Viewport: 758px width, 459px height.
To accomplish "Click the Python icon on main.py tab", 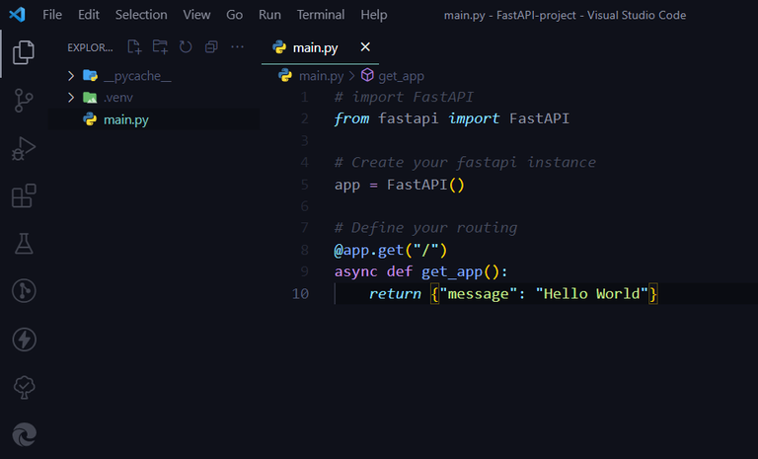I will (x=279, y=47).
